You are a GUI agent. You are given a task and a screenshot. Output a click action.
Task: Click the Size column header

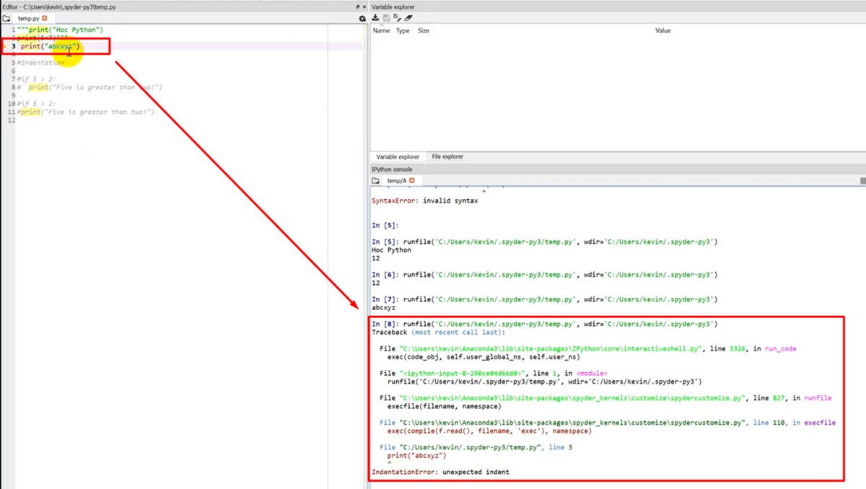(x=424, y=31)
